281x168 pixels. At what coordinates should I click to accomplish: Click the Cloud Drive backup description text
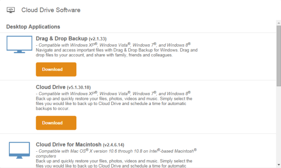(x=114, y=104)
